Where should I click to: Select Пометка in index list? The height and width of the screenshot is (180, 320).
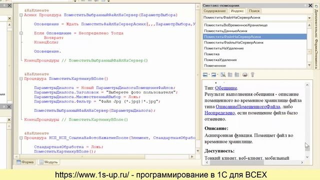254,54
